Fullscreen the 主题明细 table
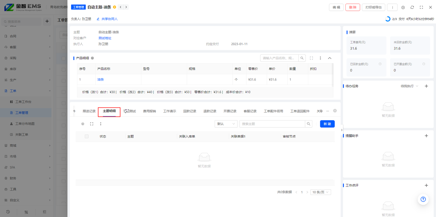Image resolution: width=436 pixels, height=217 pixels. [92, 124]
